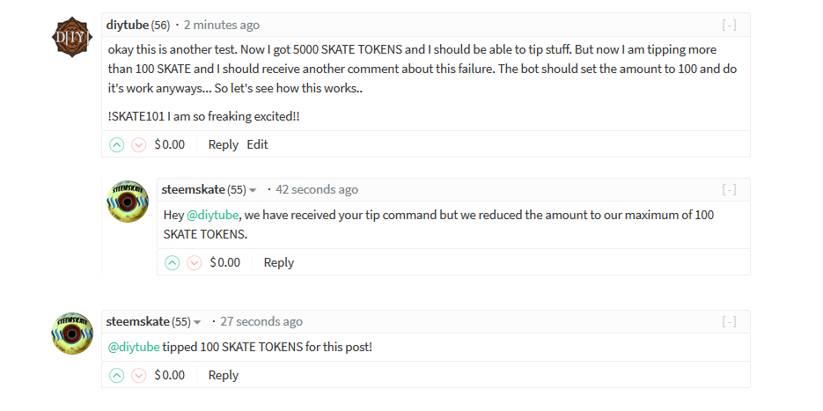Collapse steemskate's 27 seconds ago comment
Screen dimensions: 823x411
point(729,321)
